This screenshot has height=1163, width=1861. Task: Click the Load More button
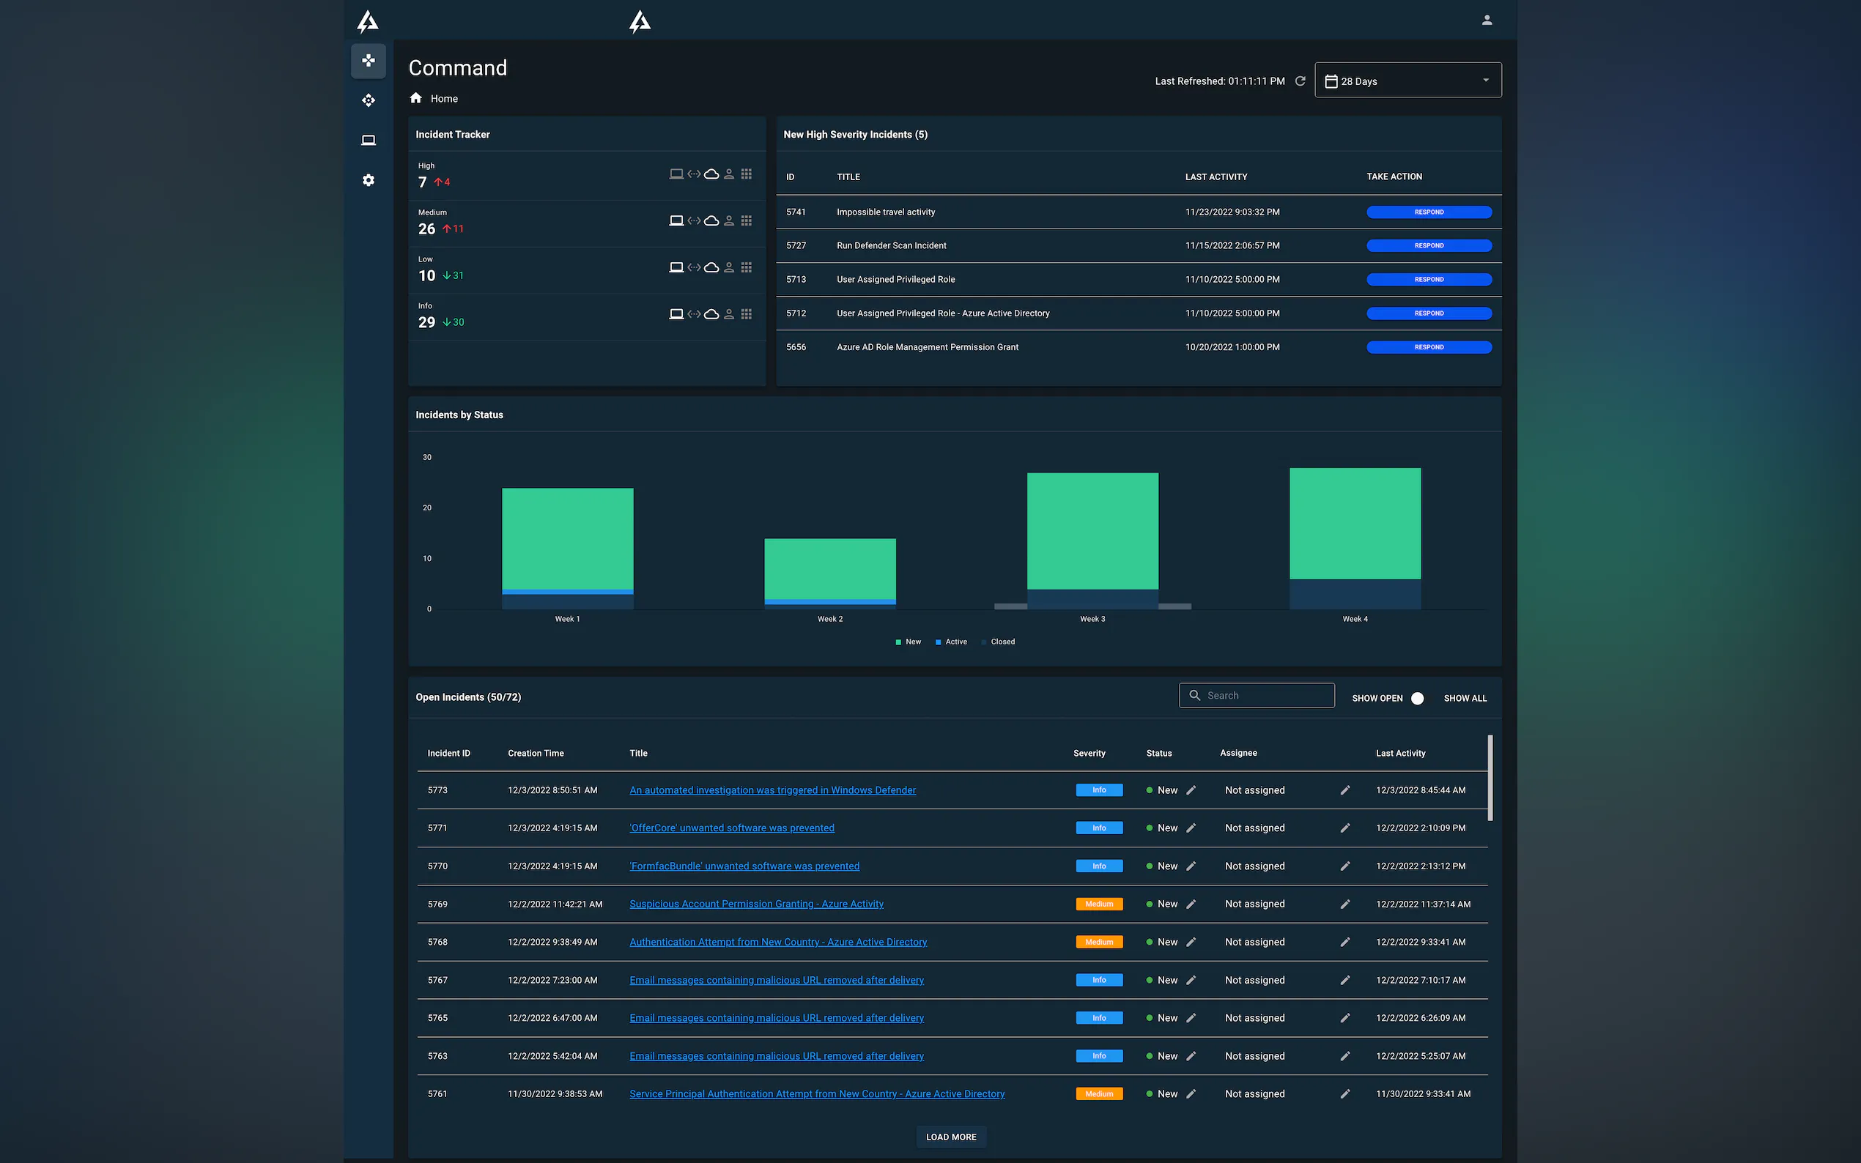(950, 1136)
